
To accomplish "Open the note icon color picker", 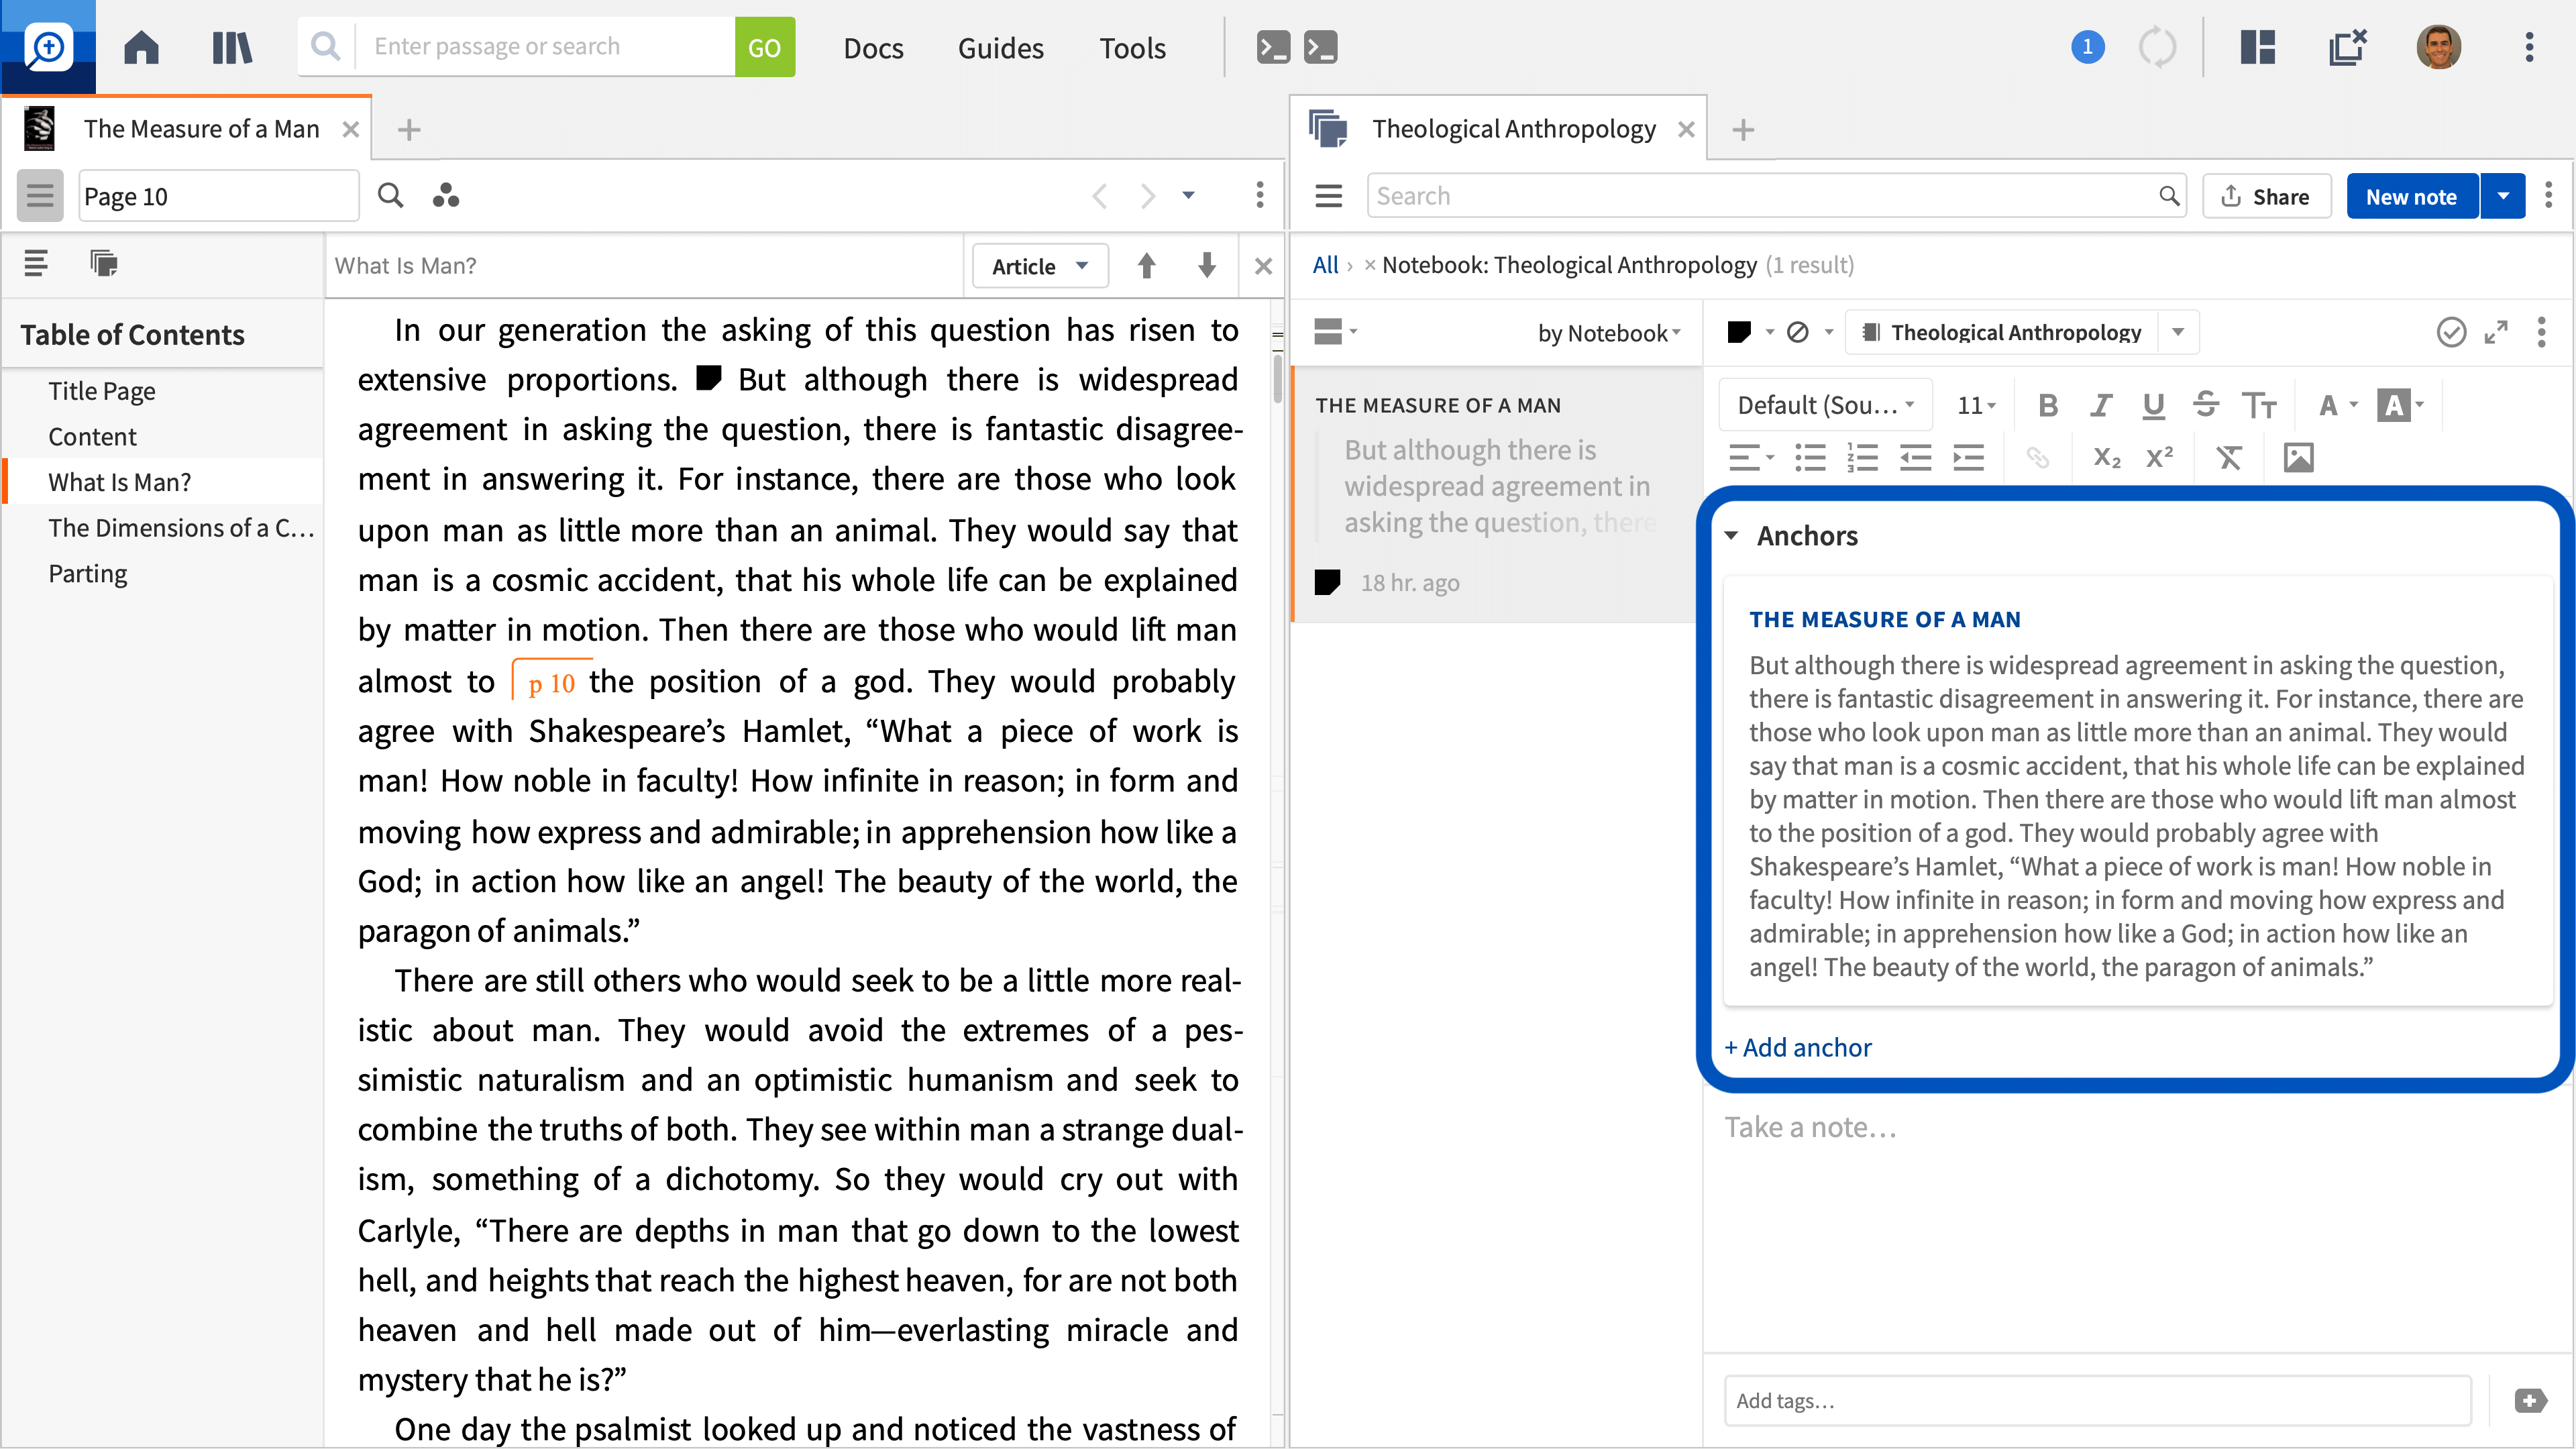I will coord(1750,332).
